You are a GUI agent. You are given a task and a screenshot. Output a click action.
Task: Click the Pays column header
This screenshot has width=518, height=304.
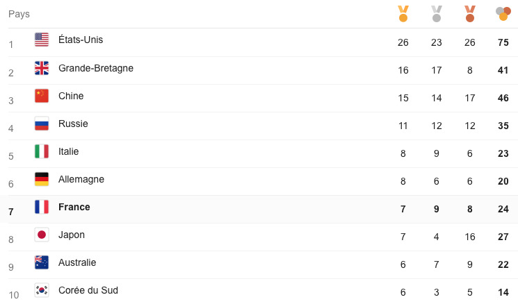[19, 14]
